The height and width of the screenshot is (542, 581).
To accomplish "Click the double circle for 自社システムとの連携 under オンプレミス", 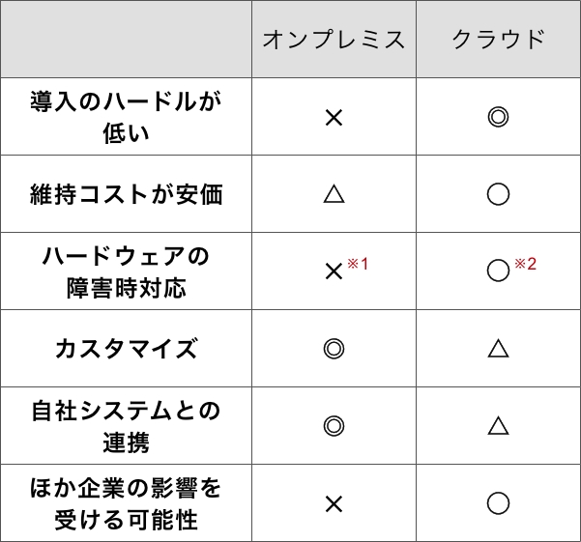I will (x=334, y=426).
